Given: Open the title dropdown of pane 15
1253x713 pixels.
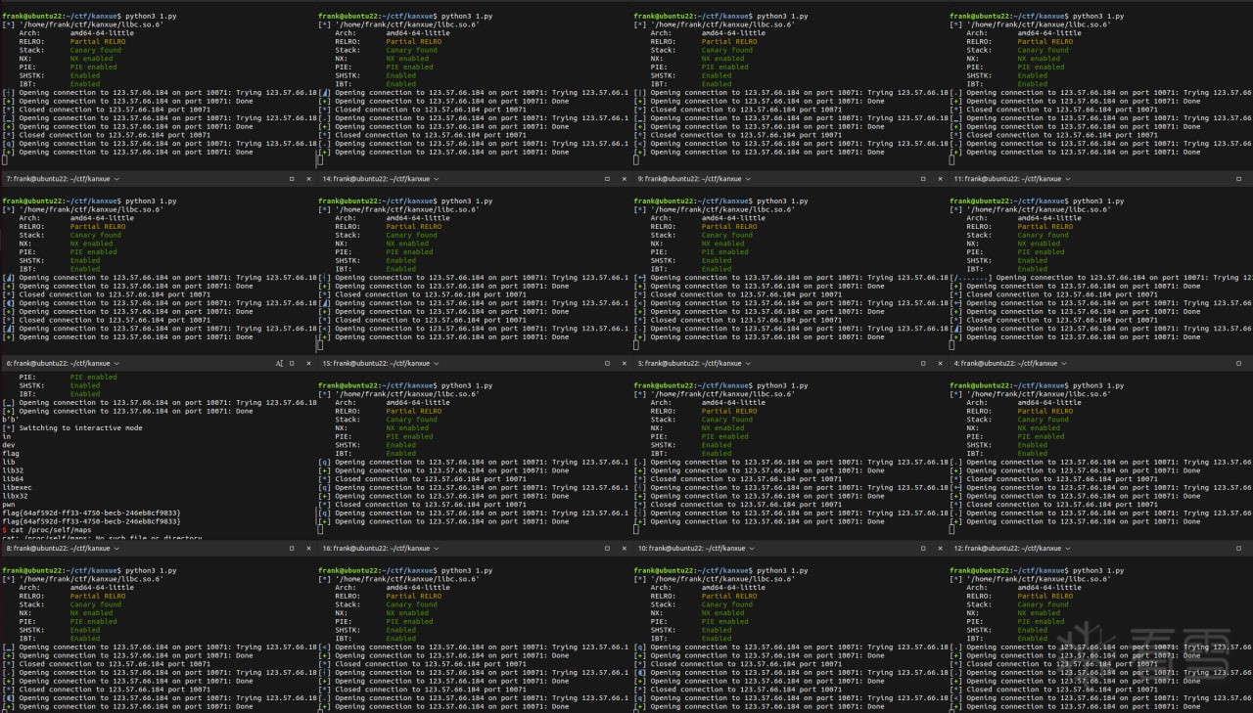Looking at the screenshot, I should [x=437, y=363].
